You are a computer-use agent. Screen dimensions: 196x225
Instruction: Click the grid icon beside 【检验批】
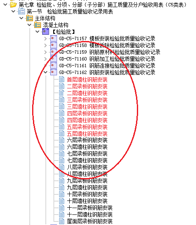[x=46, y=32]
